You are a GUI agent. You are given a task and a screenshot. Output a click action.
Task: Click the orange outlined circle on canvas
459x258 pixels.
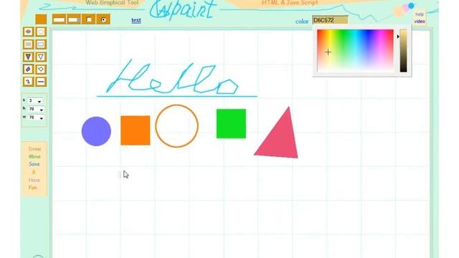coord(176,126)
